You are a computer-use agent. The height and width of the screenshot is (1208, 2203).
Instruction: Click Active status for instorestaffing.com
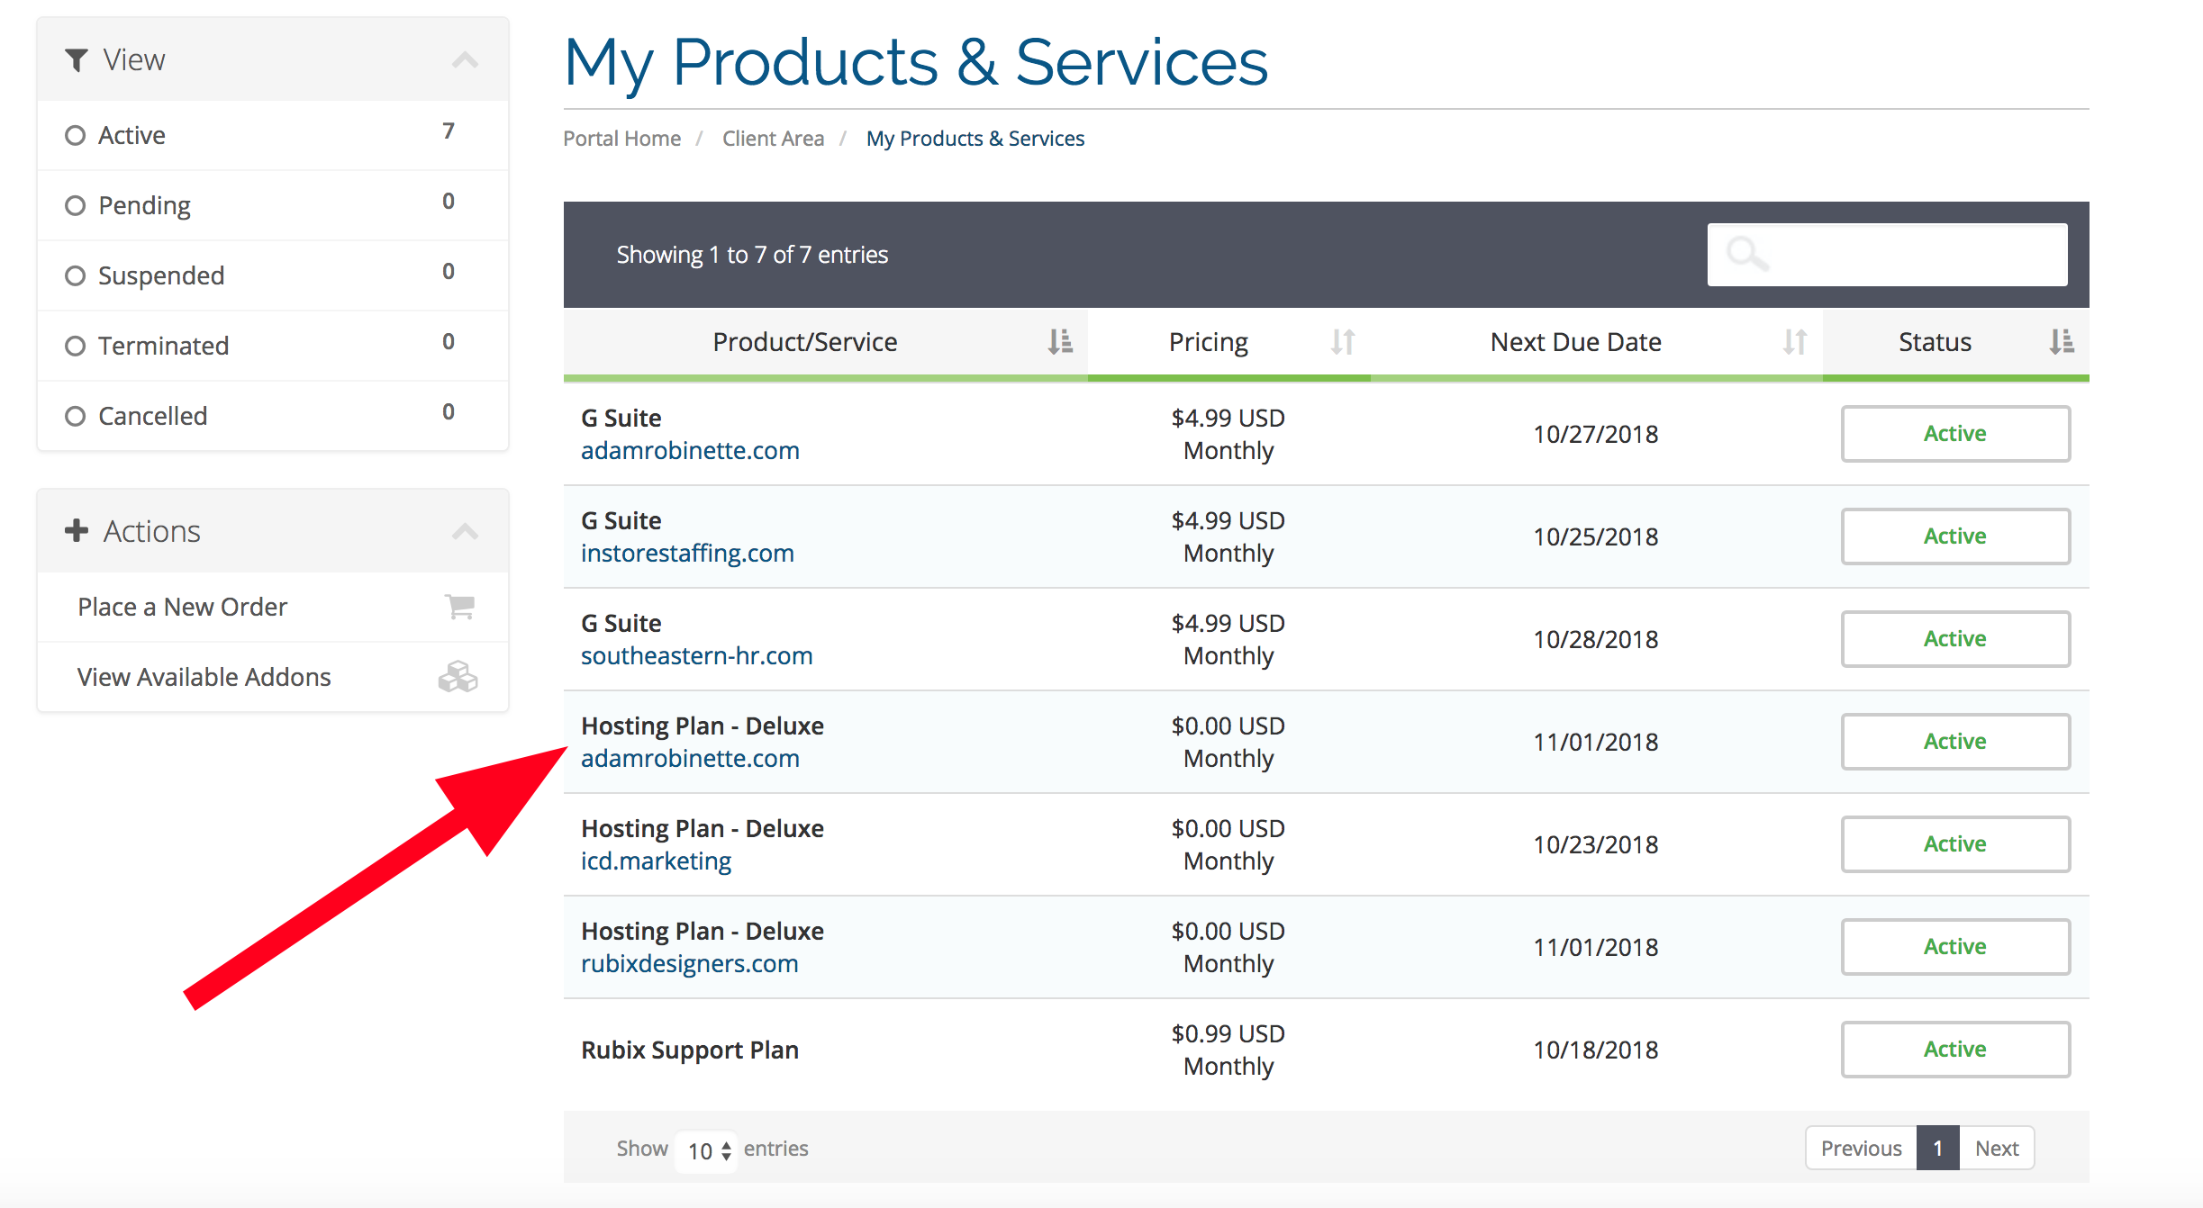click(1955, 536)
